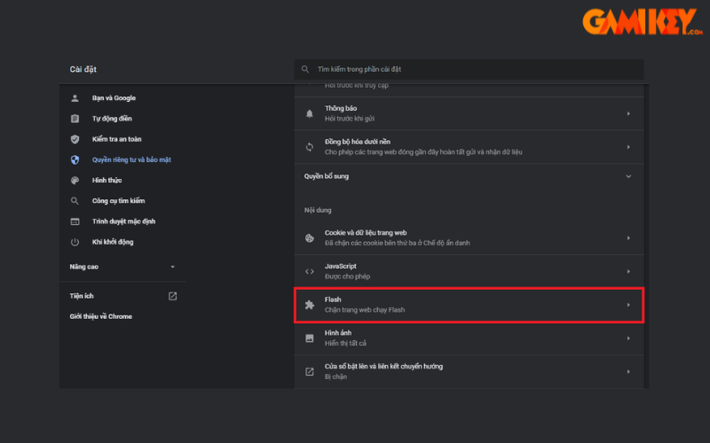Click the Nâng cao label
The height and width of the screenshot is (443, 710).
pyautogui.click(x=83, y=267)
